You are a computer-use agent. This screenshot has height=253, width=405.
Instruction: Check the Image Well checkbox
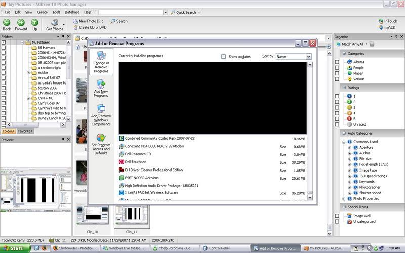(337, 216)
